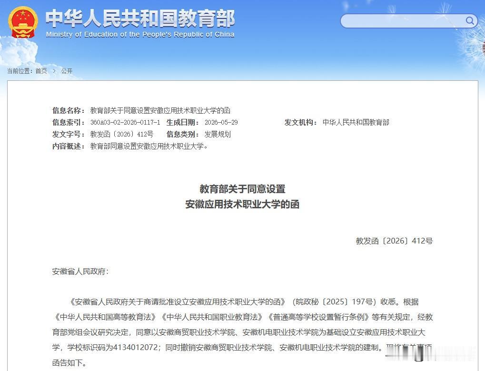485x371 pixels.
Task: Click the magnifier search icon
Action: click(x=470, y=21)
